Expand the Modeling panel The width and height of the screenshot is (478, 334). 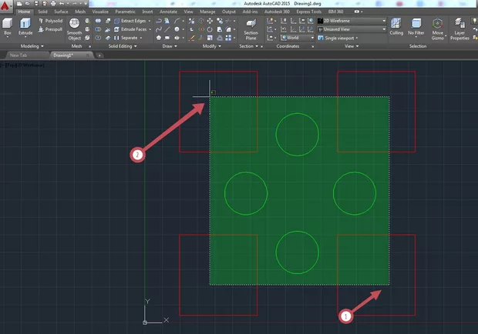click(x=32, y=46)
